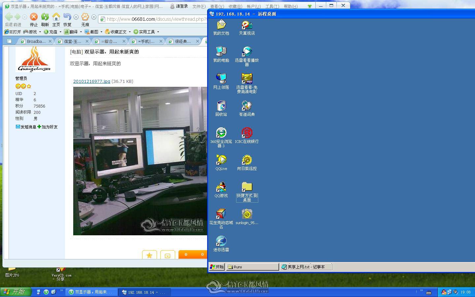The image size is (475, 297).
Task: Close the Broadba... browser tab
Action: coord(50,41)
